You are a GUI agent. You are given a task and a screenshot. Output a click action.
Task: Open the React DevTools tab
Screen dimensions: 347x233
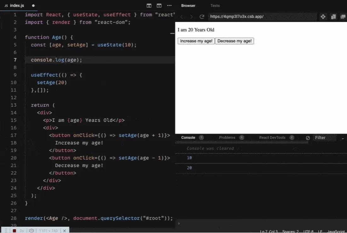[272, 138]
